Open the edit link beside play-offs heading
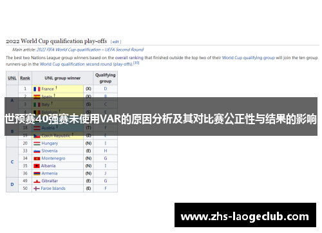Viewport: 322px width, 233px height. (x=116, y=42)
